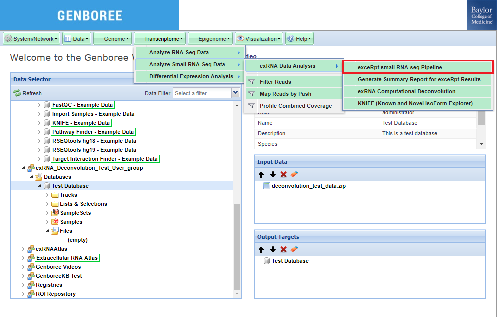Click red X remove icon in Input Data
497x317 pixels.
pos(283,174)
